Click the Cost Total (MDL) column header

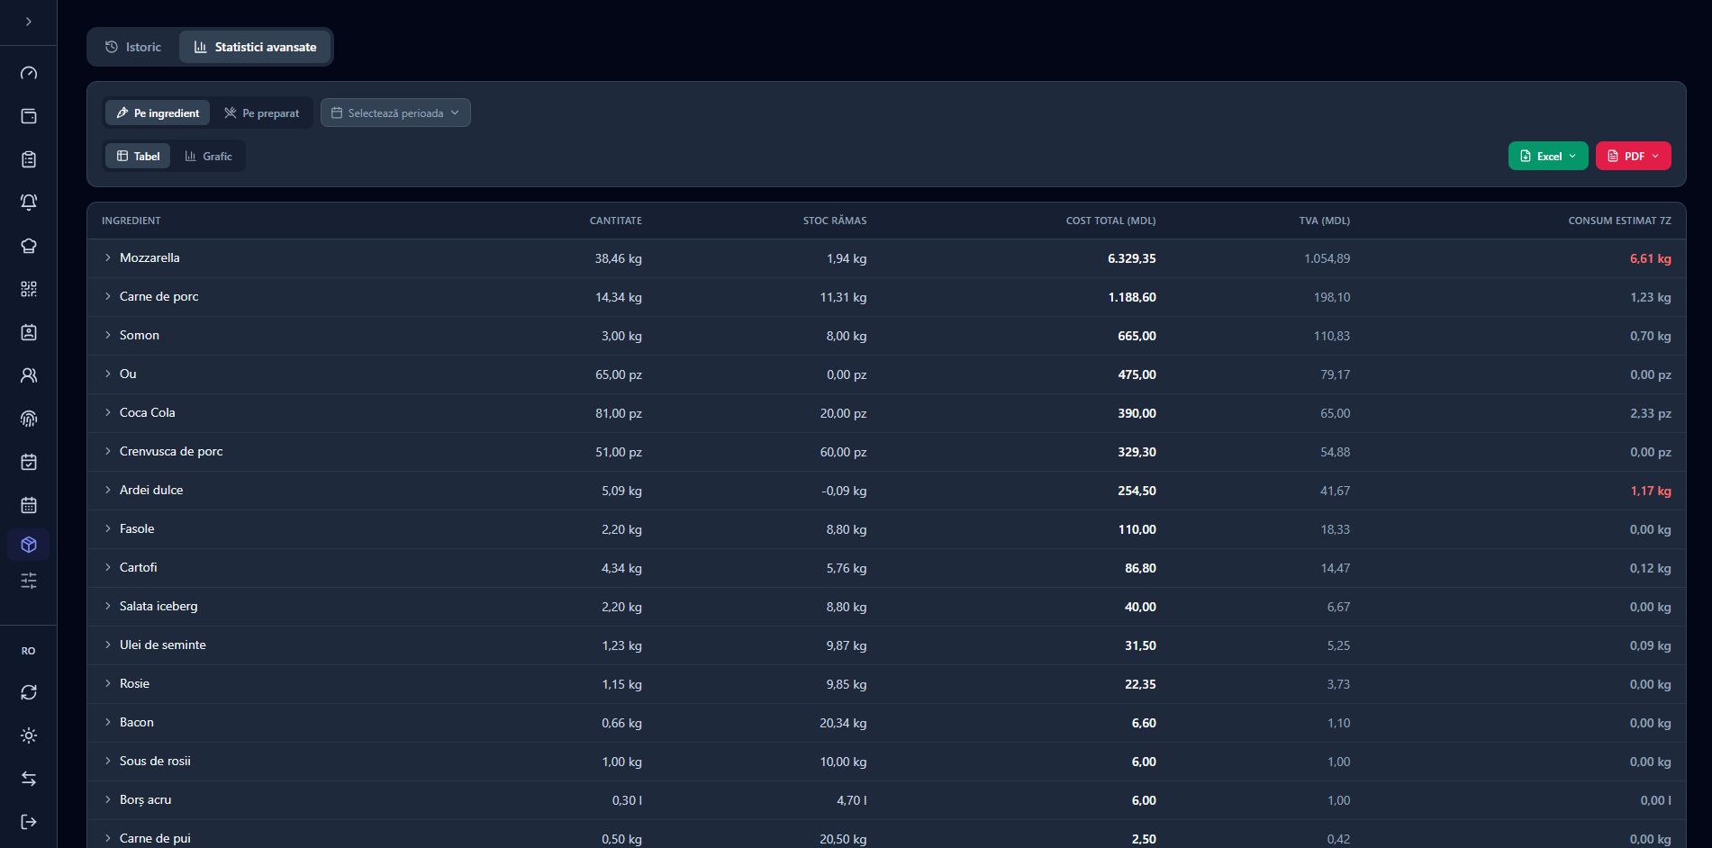point(1110,221)
